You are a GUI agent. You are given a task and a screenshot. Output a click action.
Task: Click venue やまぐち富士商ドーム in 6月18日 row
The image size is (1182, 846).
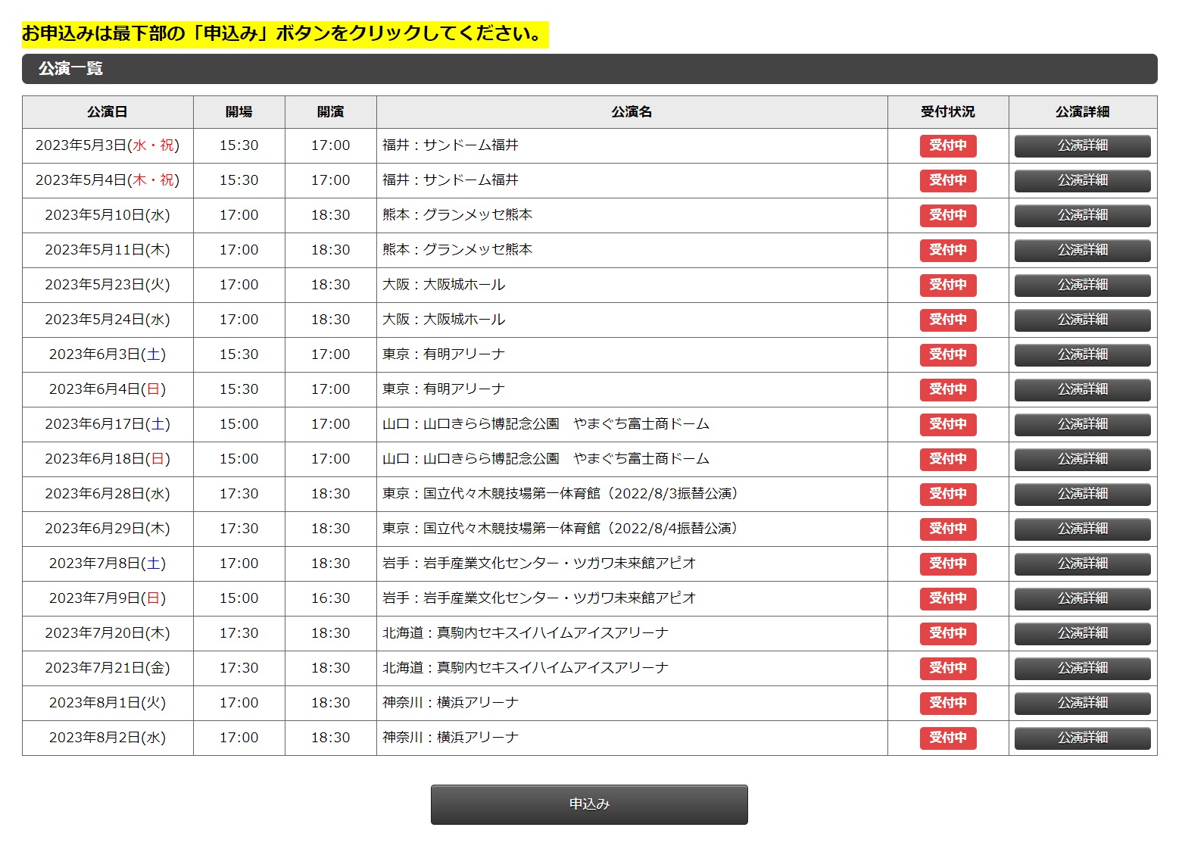click(x=641, y=459)
